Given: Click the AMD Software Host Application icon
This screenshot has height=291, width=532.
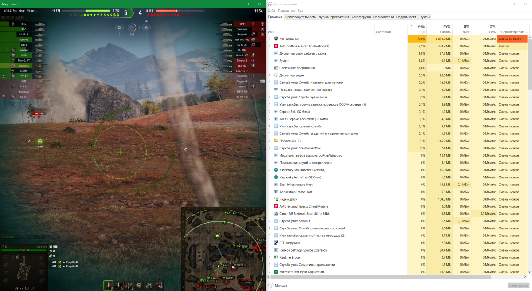Looking at the screenshot, I should tap(276, 46).
